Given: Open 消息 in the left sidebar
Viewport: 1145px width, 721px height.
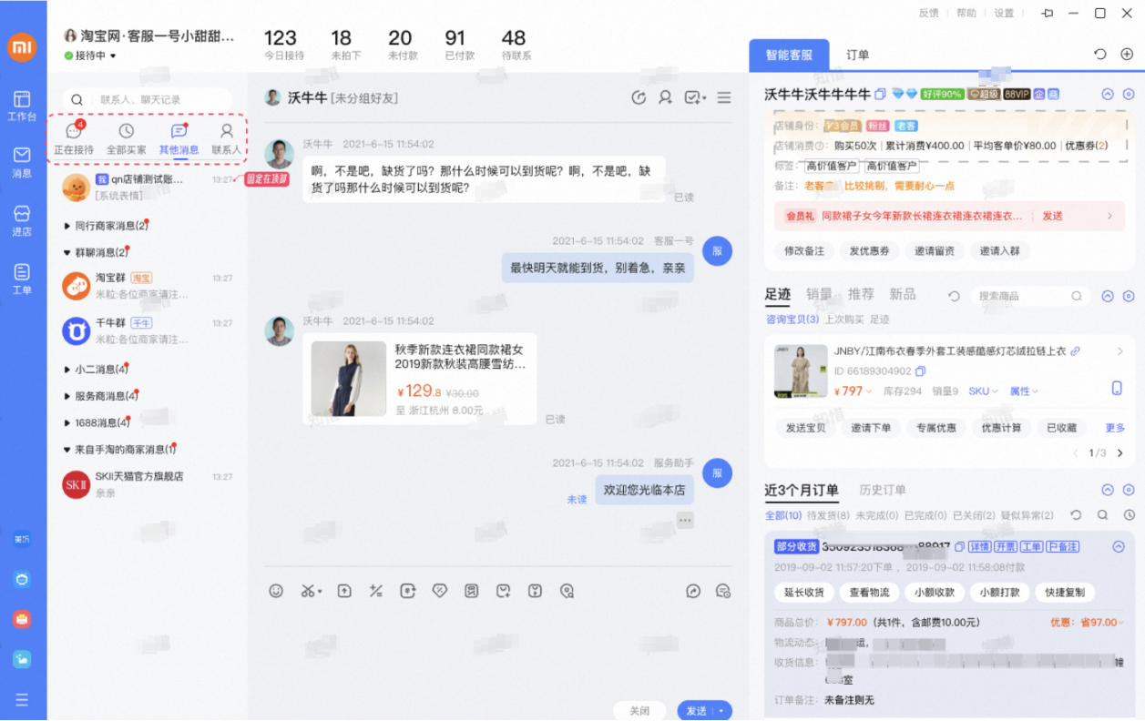Looking at the screenshot, I should pos(22,162).
